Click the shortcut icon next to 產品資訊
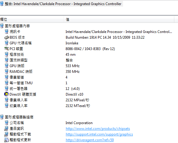This screenshot has width=178, height=143. [x=6, y=128]
